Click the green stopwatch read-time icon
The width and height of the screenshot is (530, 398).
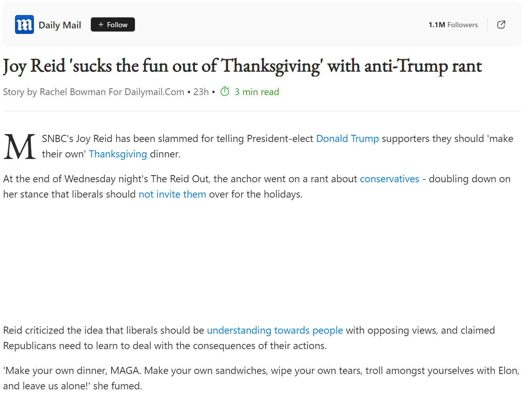coord(225,92)
